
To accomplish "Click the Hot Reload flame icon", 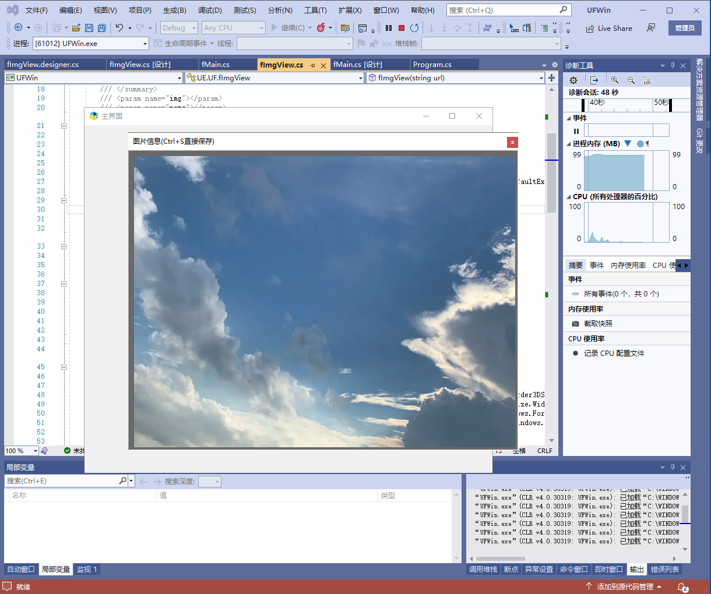I will pos(321,28).
